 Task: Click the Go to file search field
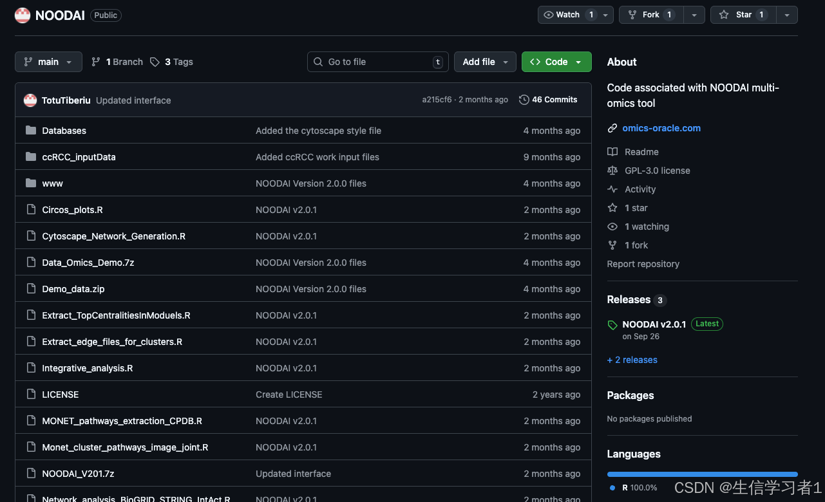point(378,62)
